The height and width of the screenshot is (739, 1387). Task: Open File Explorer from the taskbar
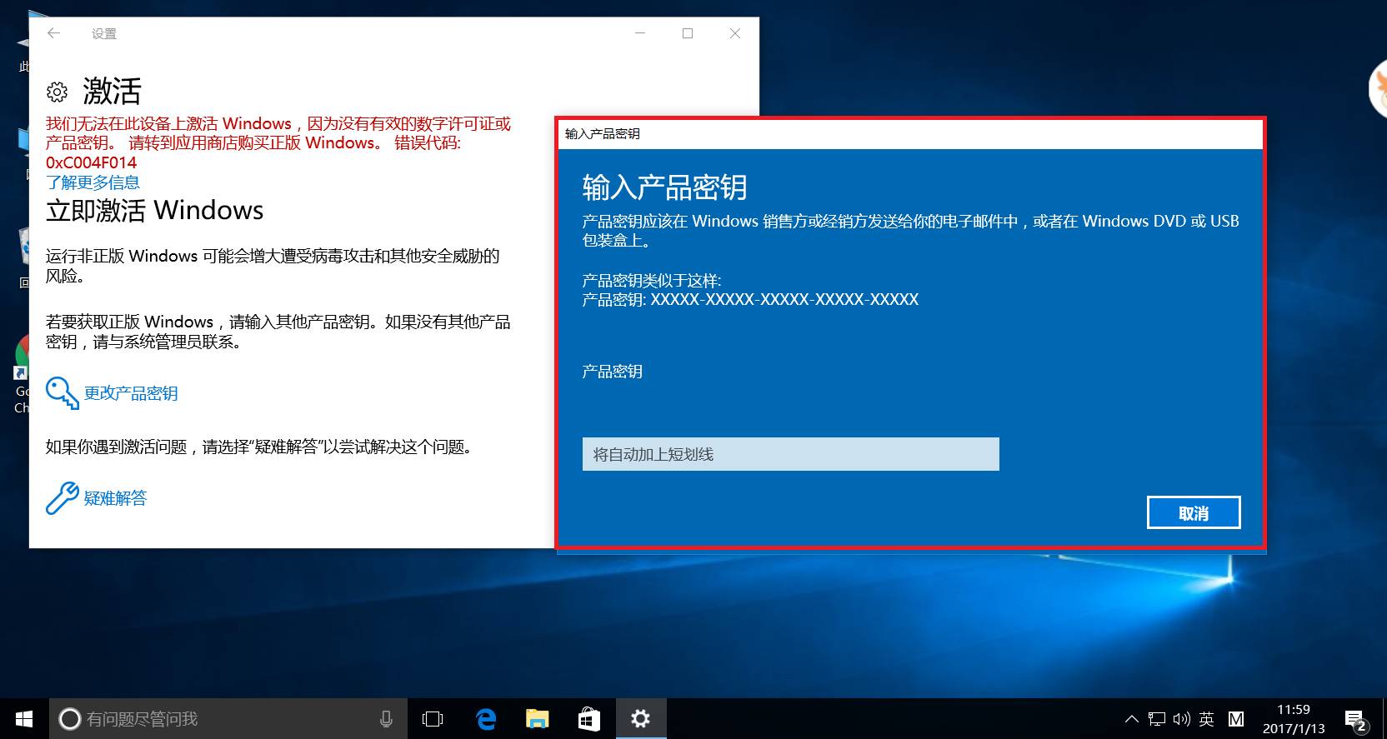pyautogui.click(x=537, y=718)
